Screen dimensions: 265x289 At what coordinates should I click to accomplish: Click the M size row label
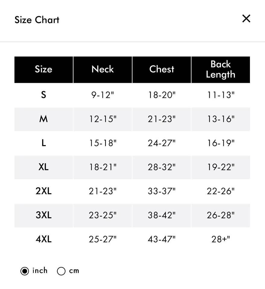pos(43,119)
